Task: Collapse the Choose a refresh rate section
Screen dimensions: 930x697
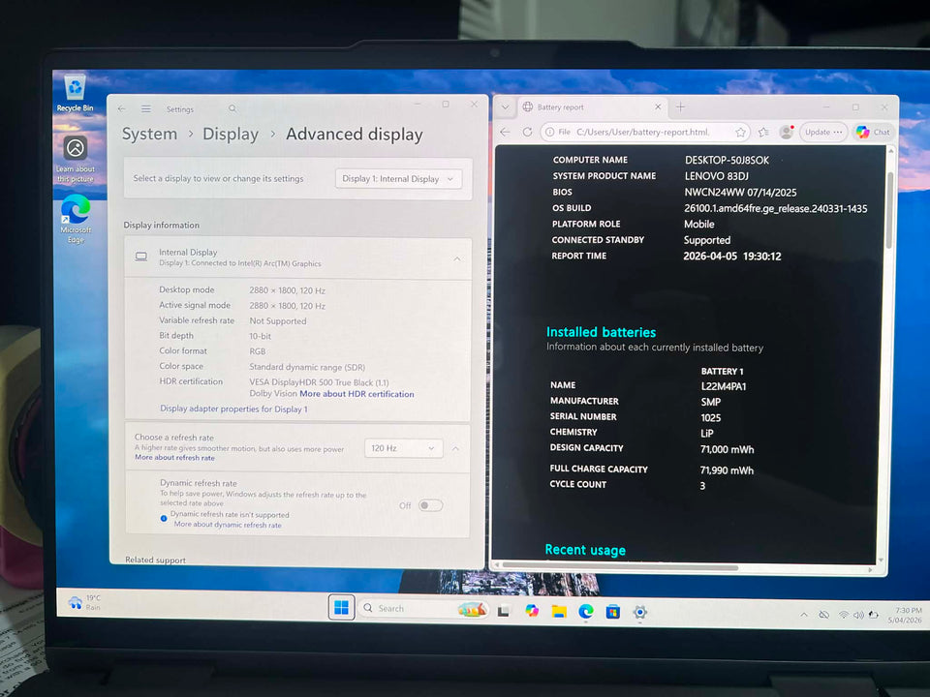Action: tap(455, 448)
